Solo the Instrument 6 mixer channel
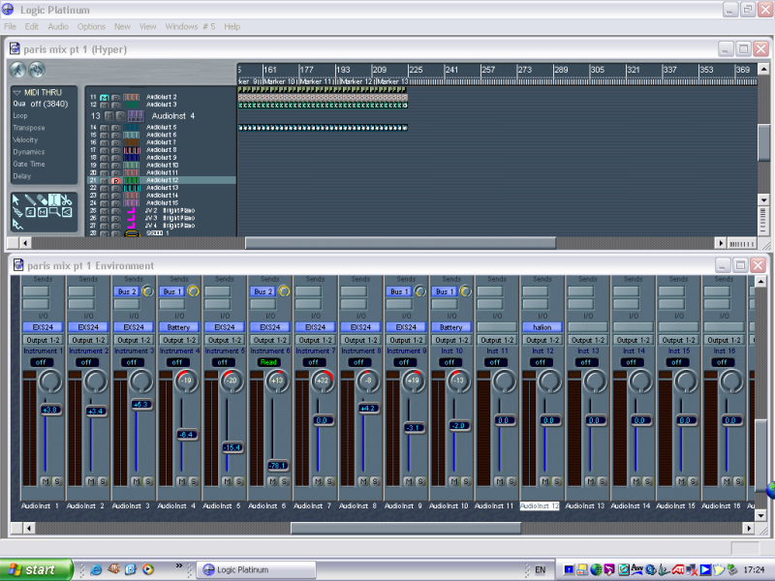 click(284, 480)
